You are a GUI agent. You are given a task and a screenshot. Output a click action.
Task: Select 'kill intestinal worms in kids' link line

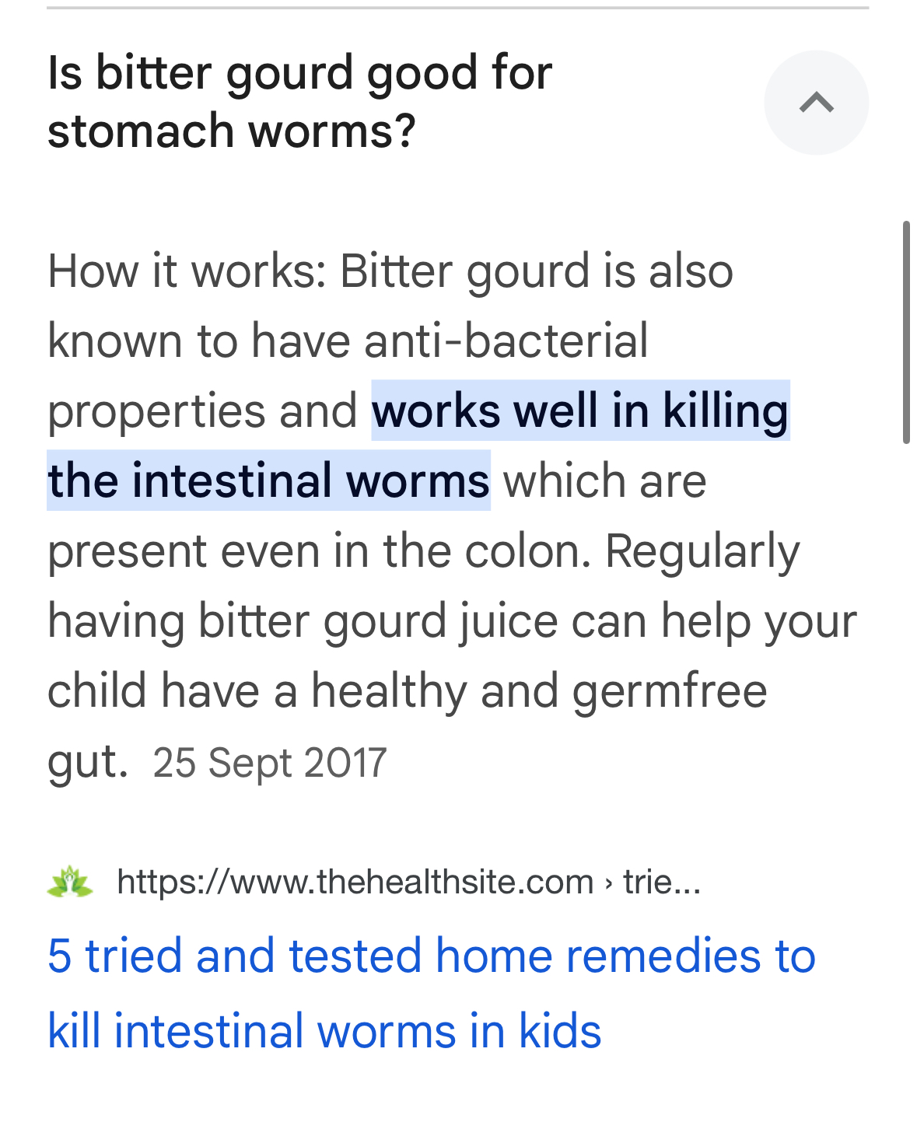[324, 1031]
